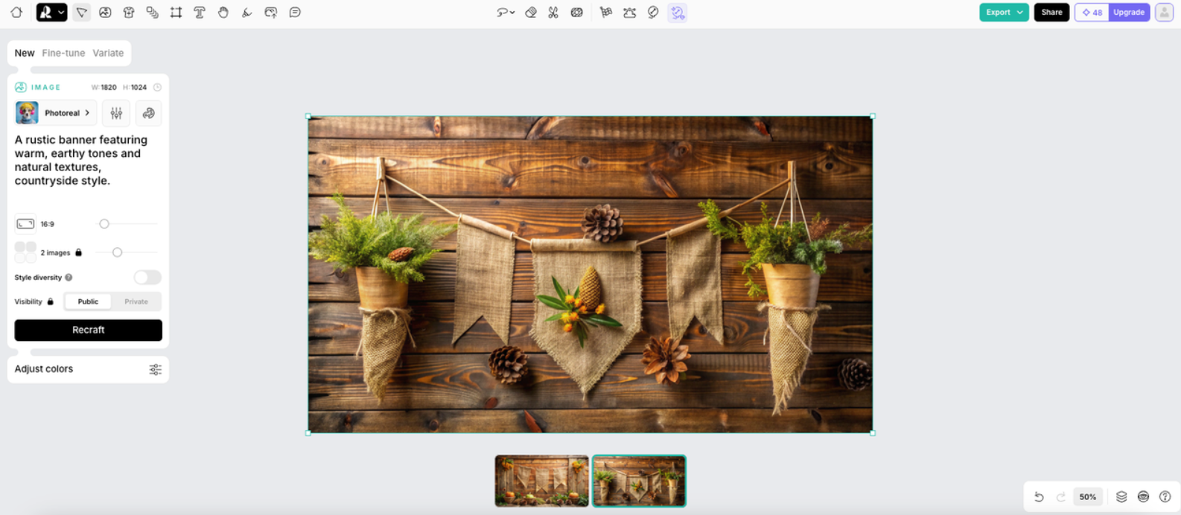Open the lasso tool dropdown
Screen dimensions: 1181x515
506,12
